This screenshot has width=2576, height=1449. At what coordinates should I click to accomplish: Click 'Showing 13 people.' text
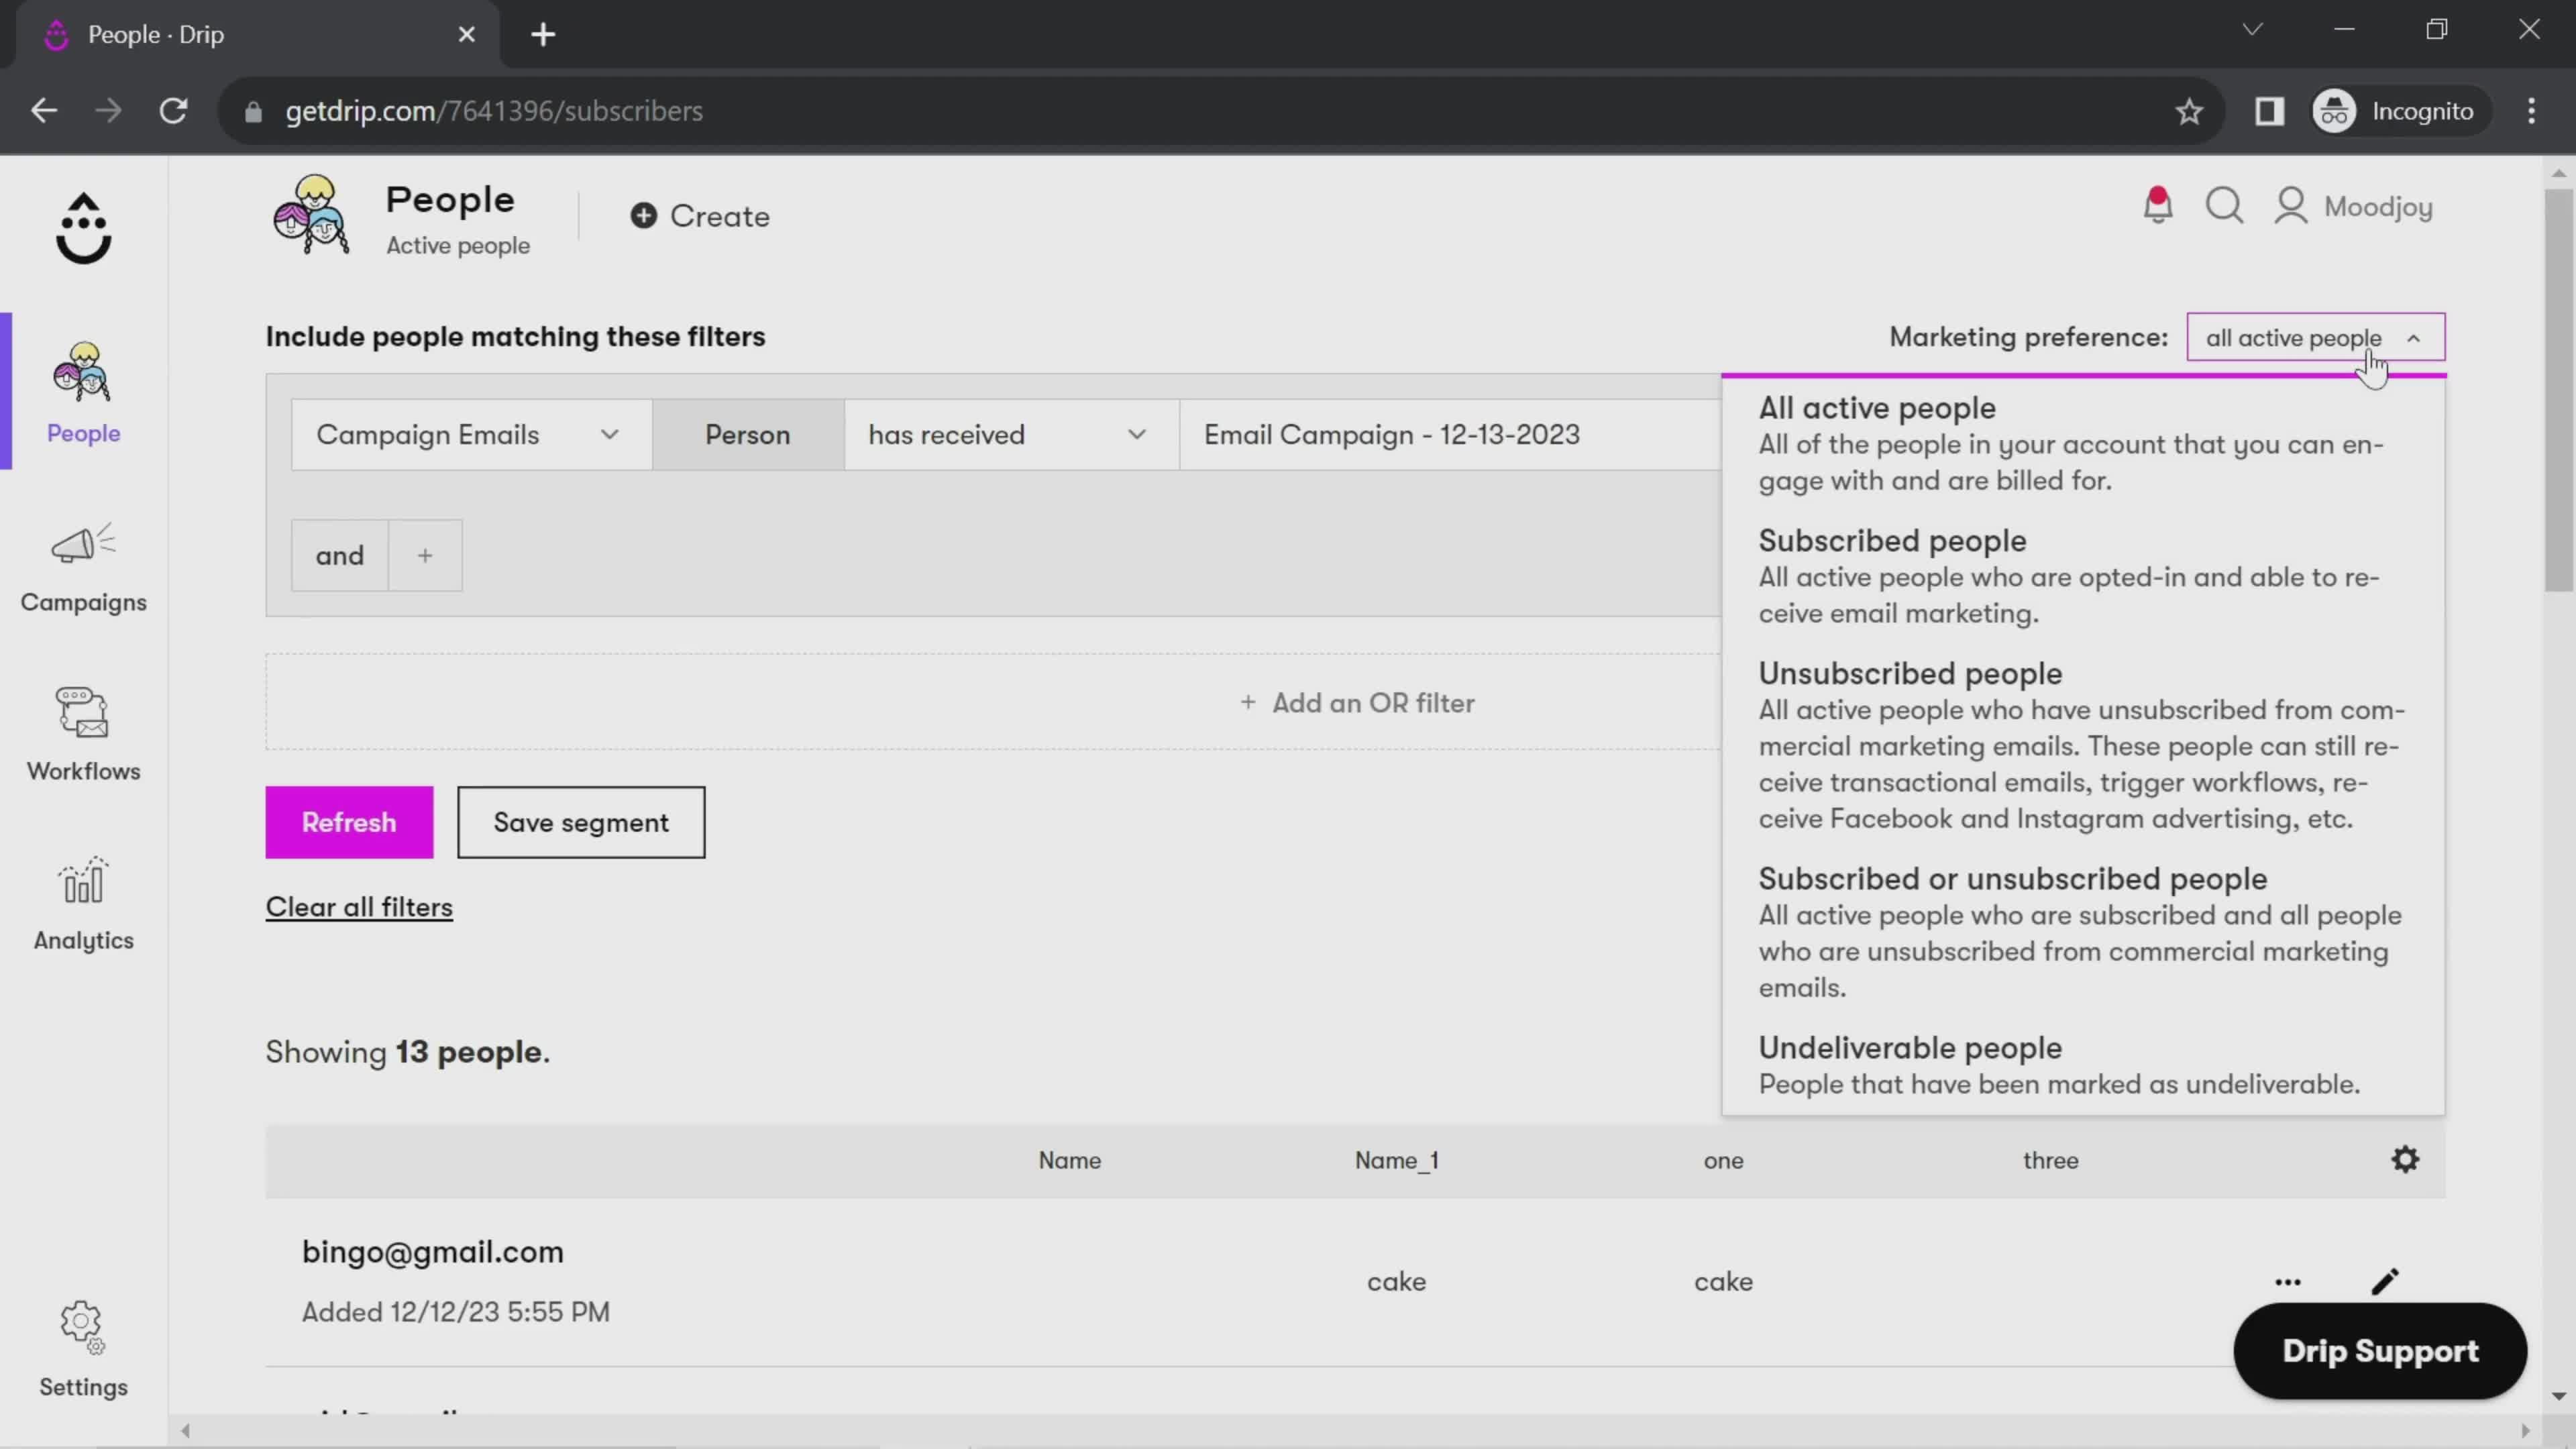(x=408, y=1052)
